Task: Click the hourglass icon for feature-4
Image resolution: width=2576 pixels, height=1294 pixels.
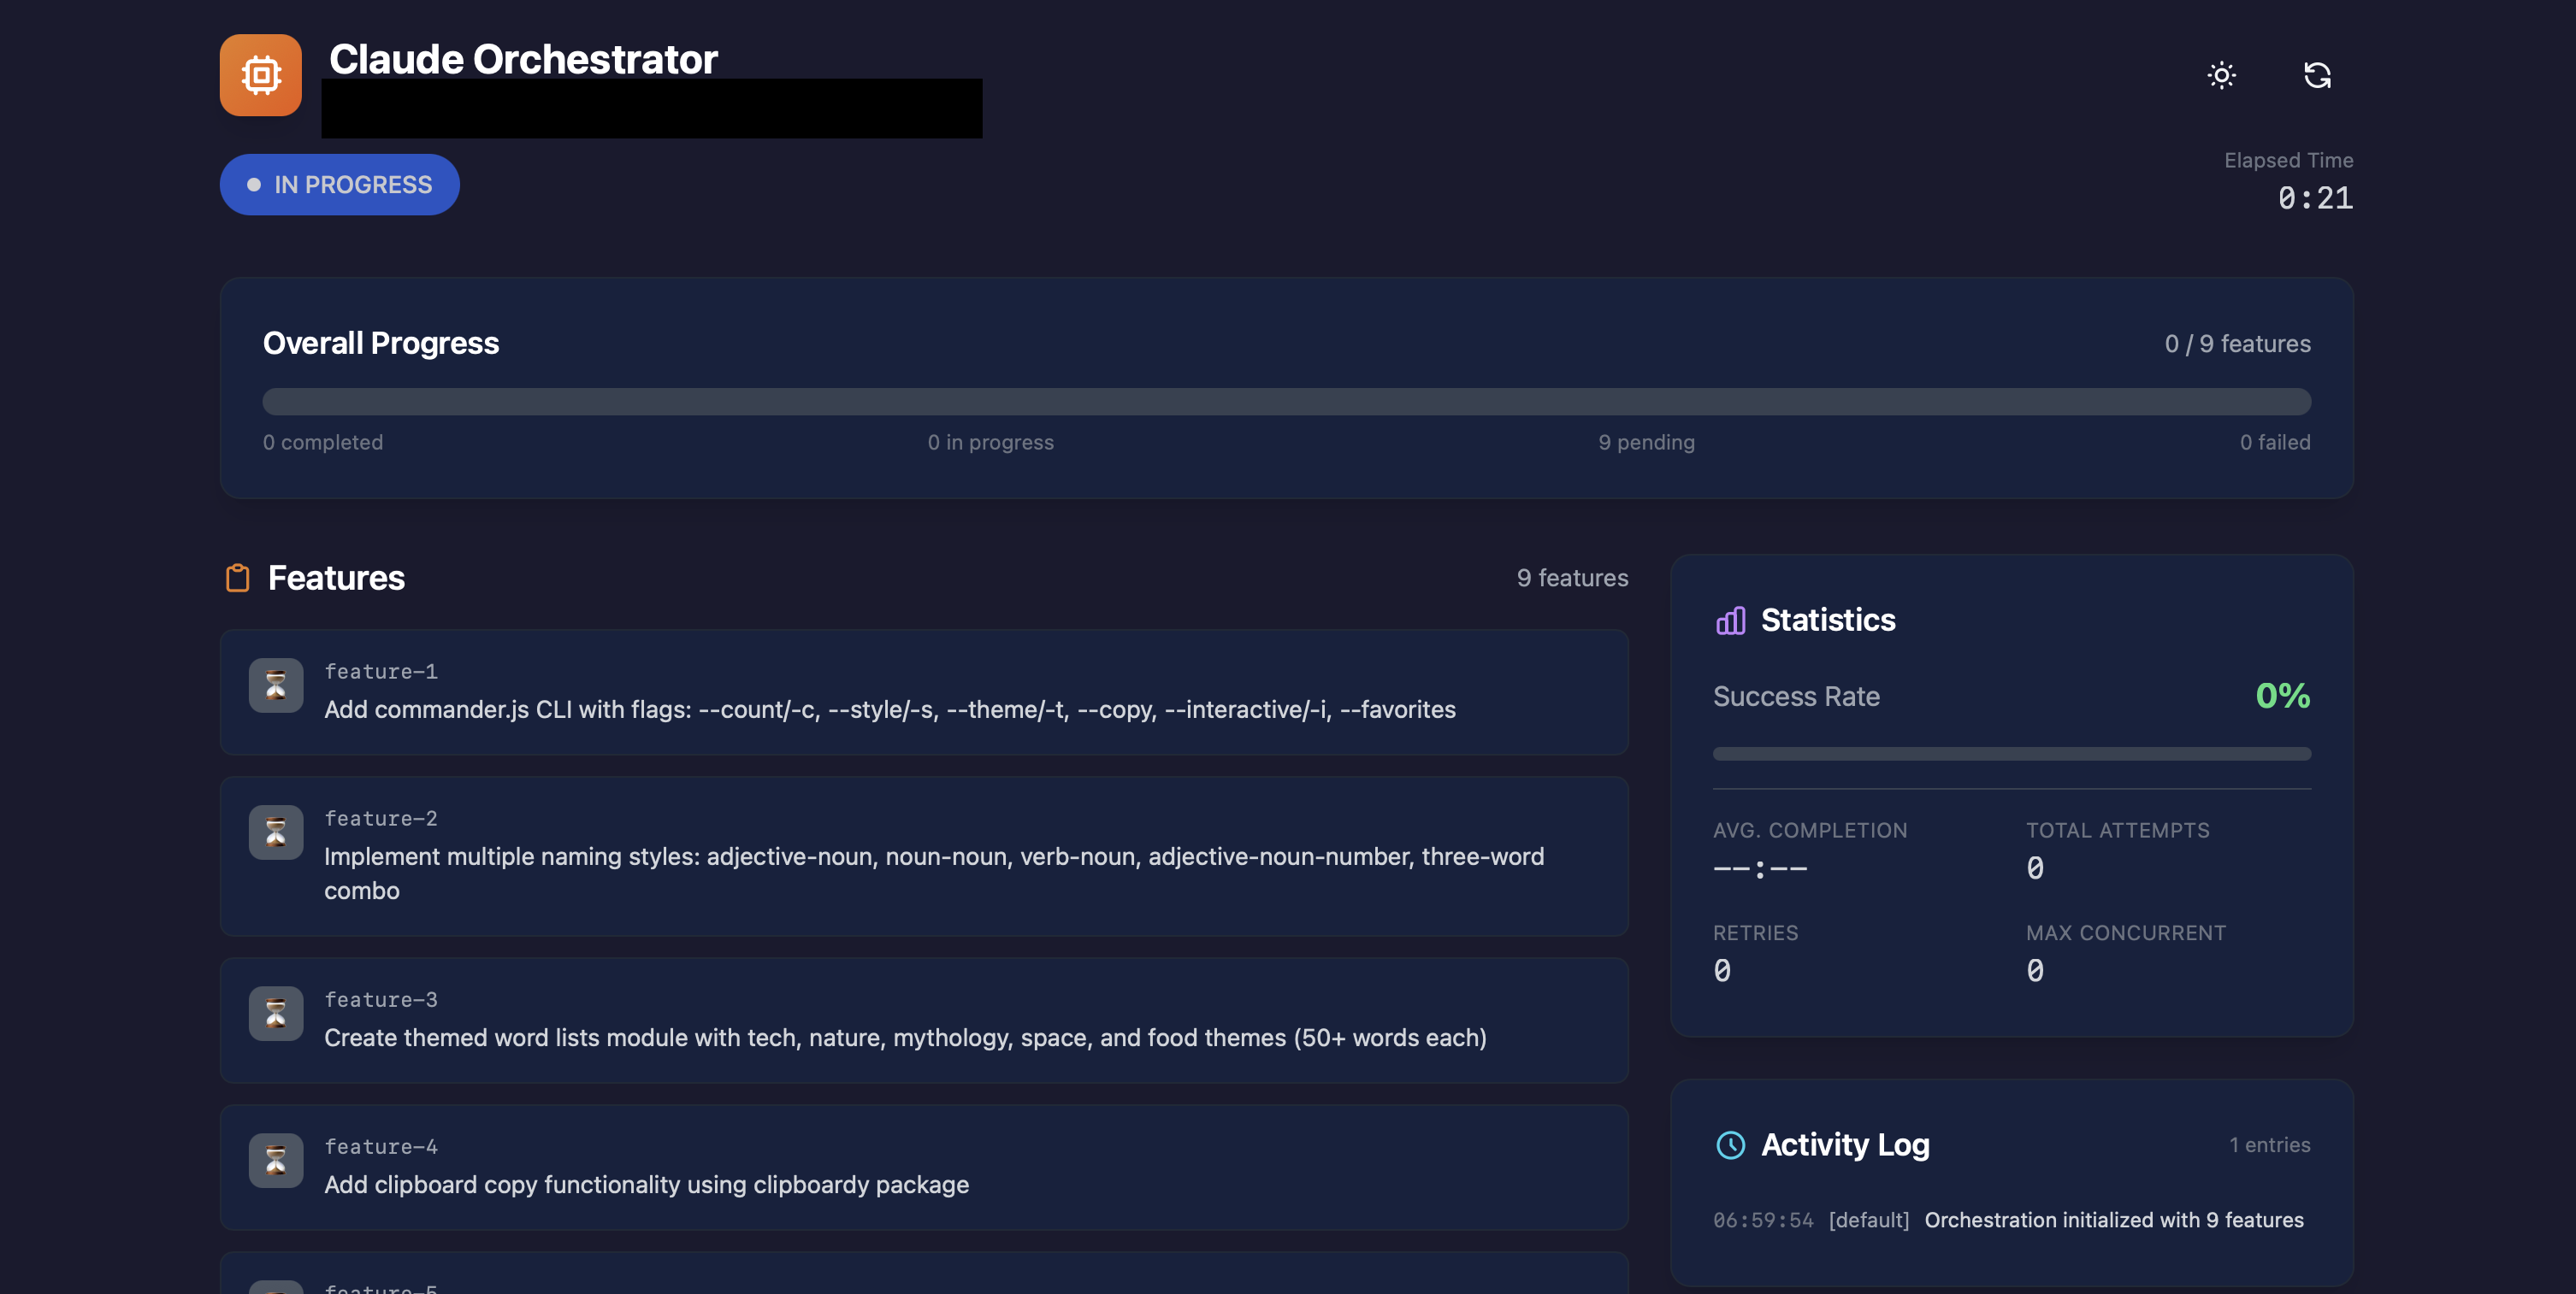Action: (276, 1159)
